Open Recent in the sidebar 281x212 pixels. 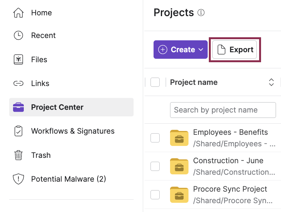click(71, 35)
